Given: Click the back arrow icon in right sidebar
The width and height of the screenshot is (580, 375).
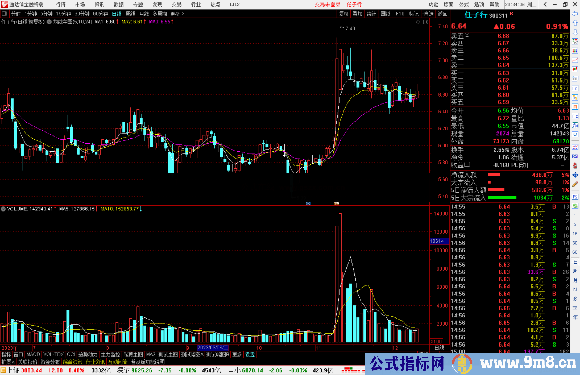Looking at the screenshot, I should 575,14.
